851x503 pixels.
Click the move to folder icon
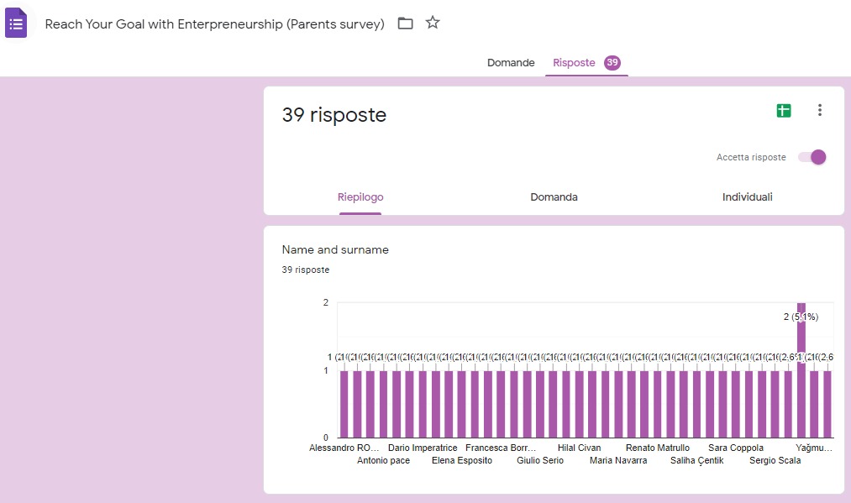[405, 24]
